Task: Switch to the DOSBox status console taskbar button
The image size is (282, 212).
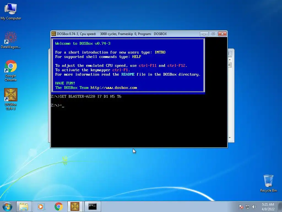Action: (x=93, y=206)
